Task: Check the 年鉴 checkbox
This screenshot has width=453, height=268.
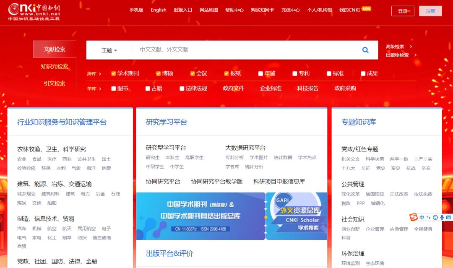Action: point(260,73)
